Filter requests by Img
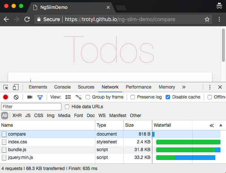The height and width of the screenshot is (173, 226). coord(51,116)
